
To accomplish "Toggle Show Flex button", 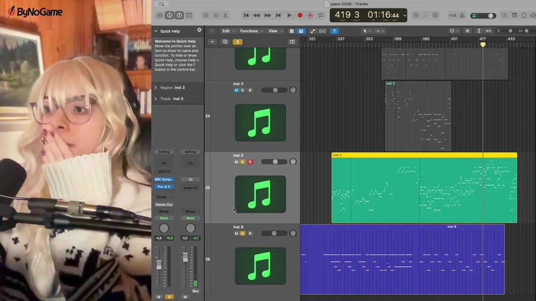I will coord(322,31).
